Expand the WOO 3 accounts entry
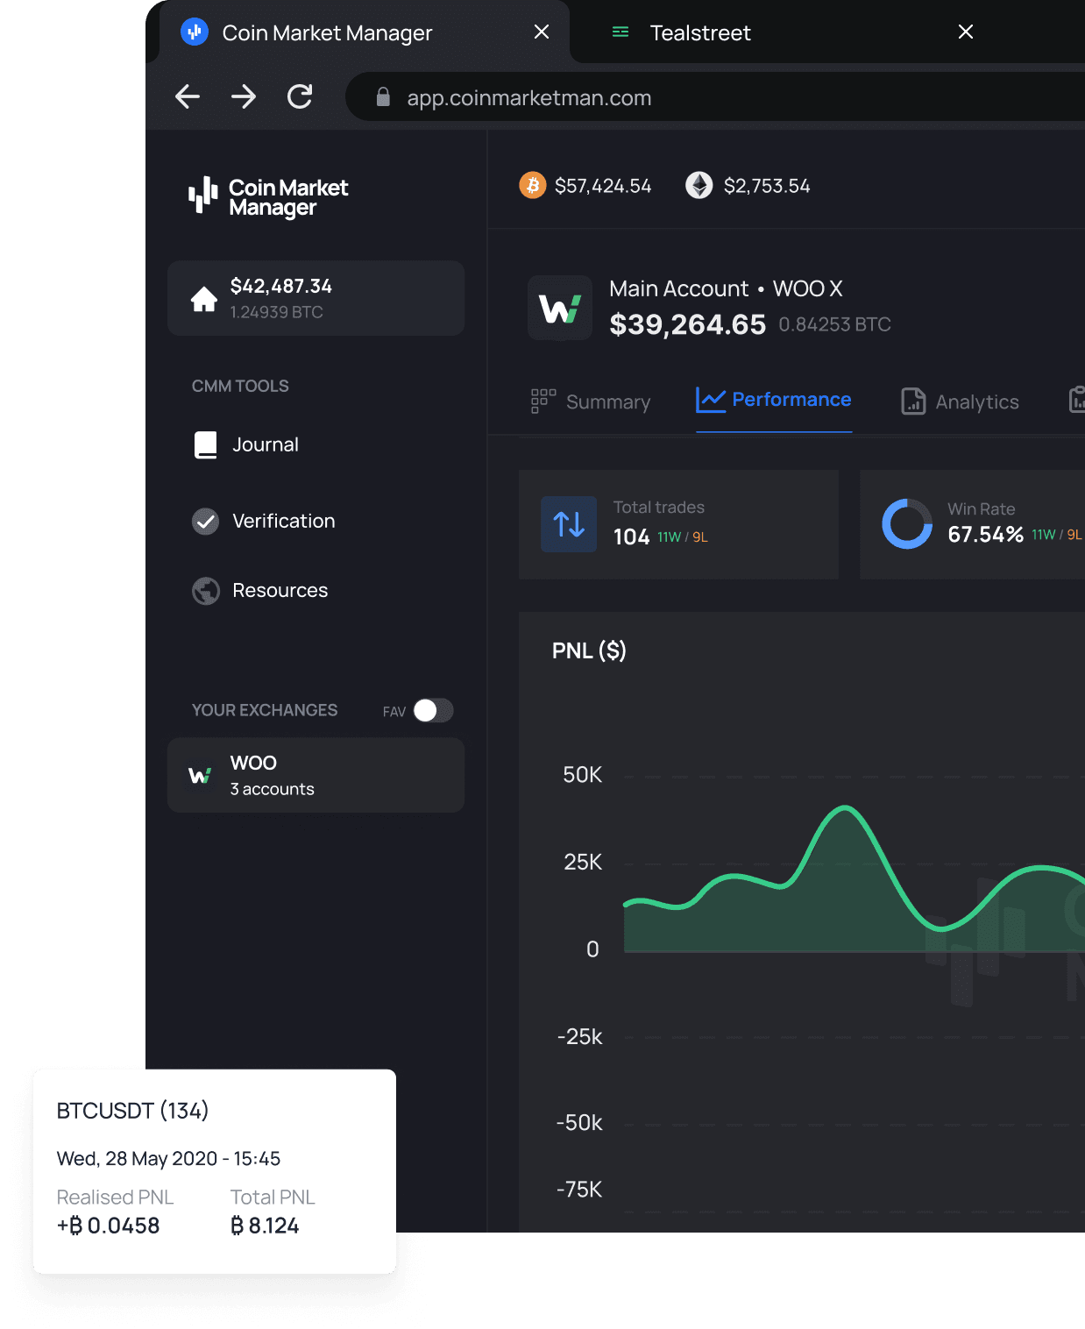 (316, 775)
